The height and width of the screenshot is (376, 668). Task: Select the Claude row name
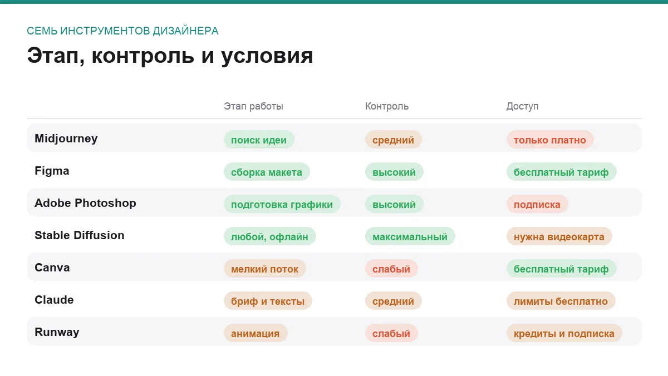(54, 300)
